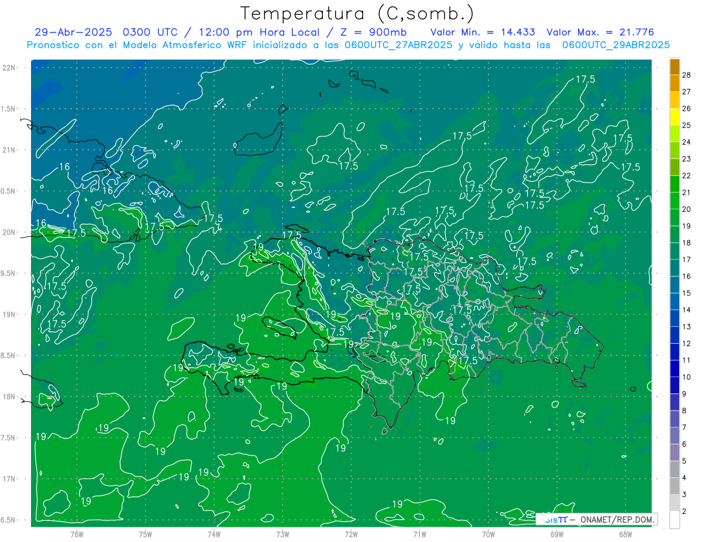Click the '70W' longitude label

pyautogui.click(x=488, y=534)
